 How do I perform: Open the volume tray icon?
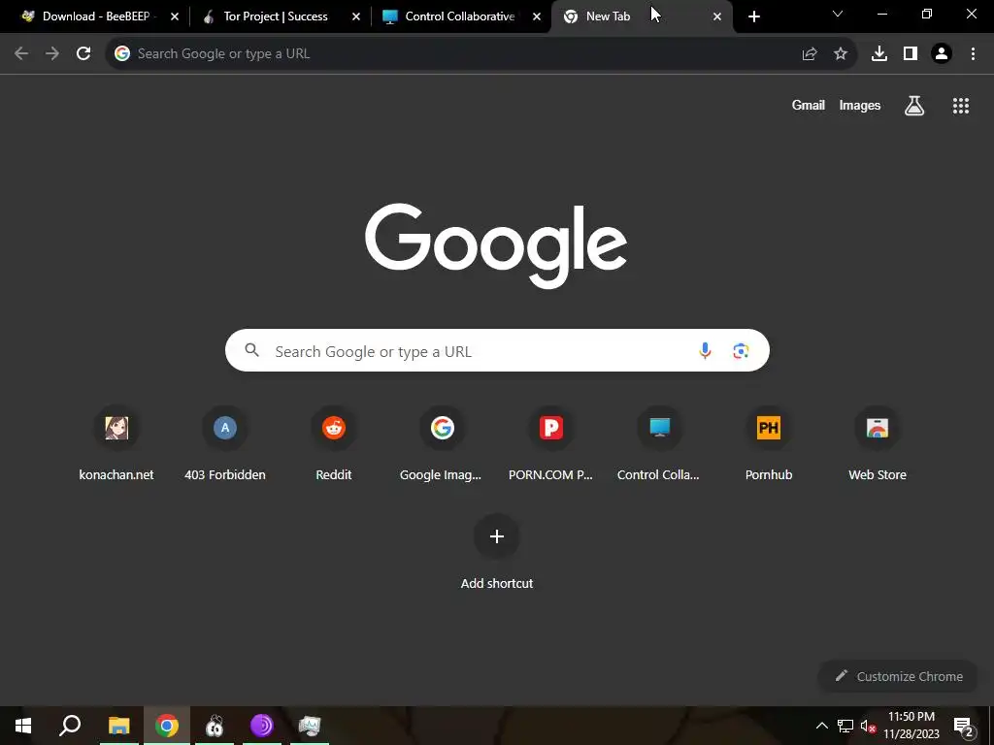868,726
